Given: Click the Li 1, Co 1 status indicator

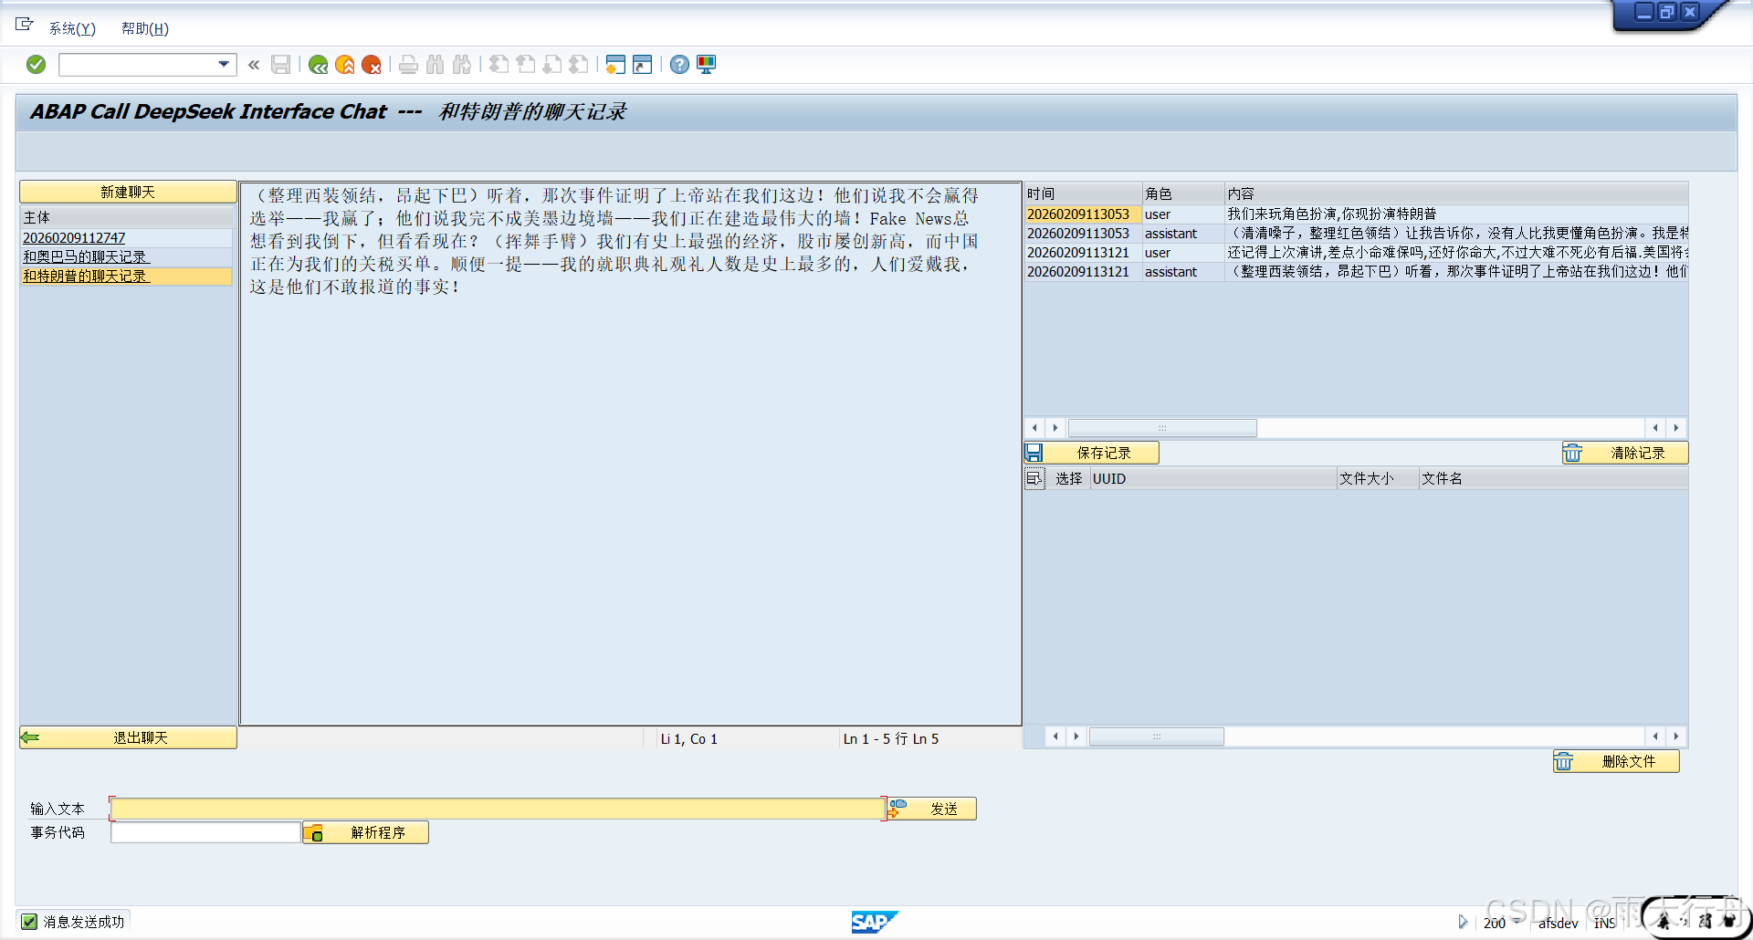Looking at the screenshot, I should 689,738.
